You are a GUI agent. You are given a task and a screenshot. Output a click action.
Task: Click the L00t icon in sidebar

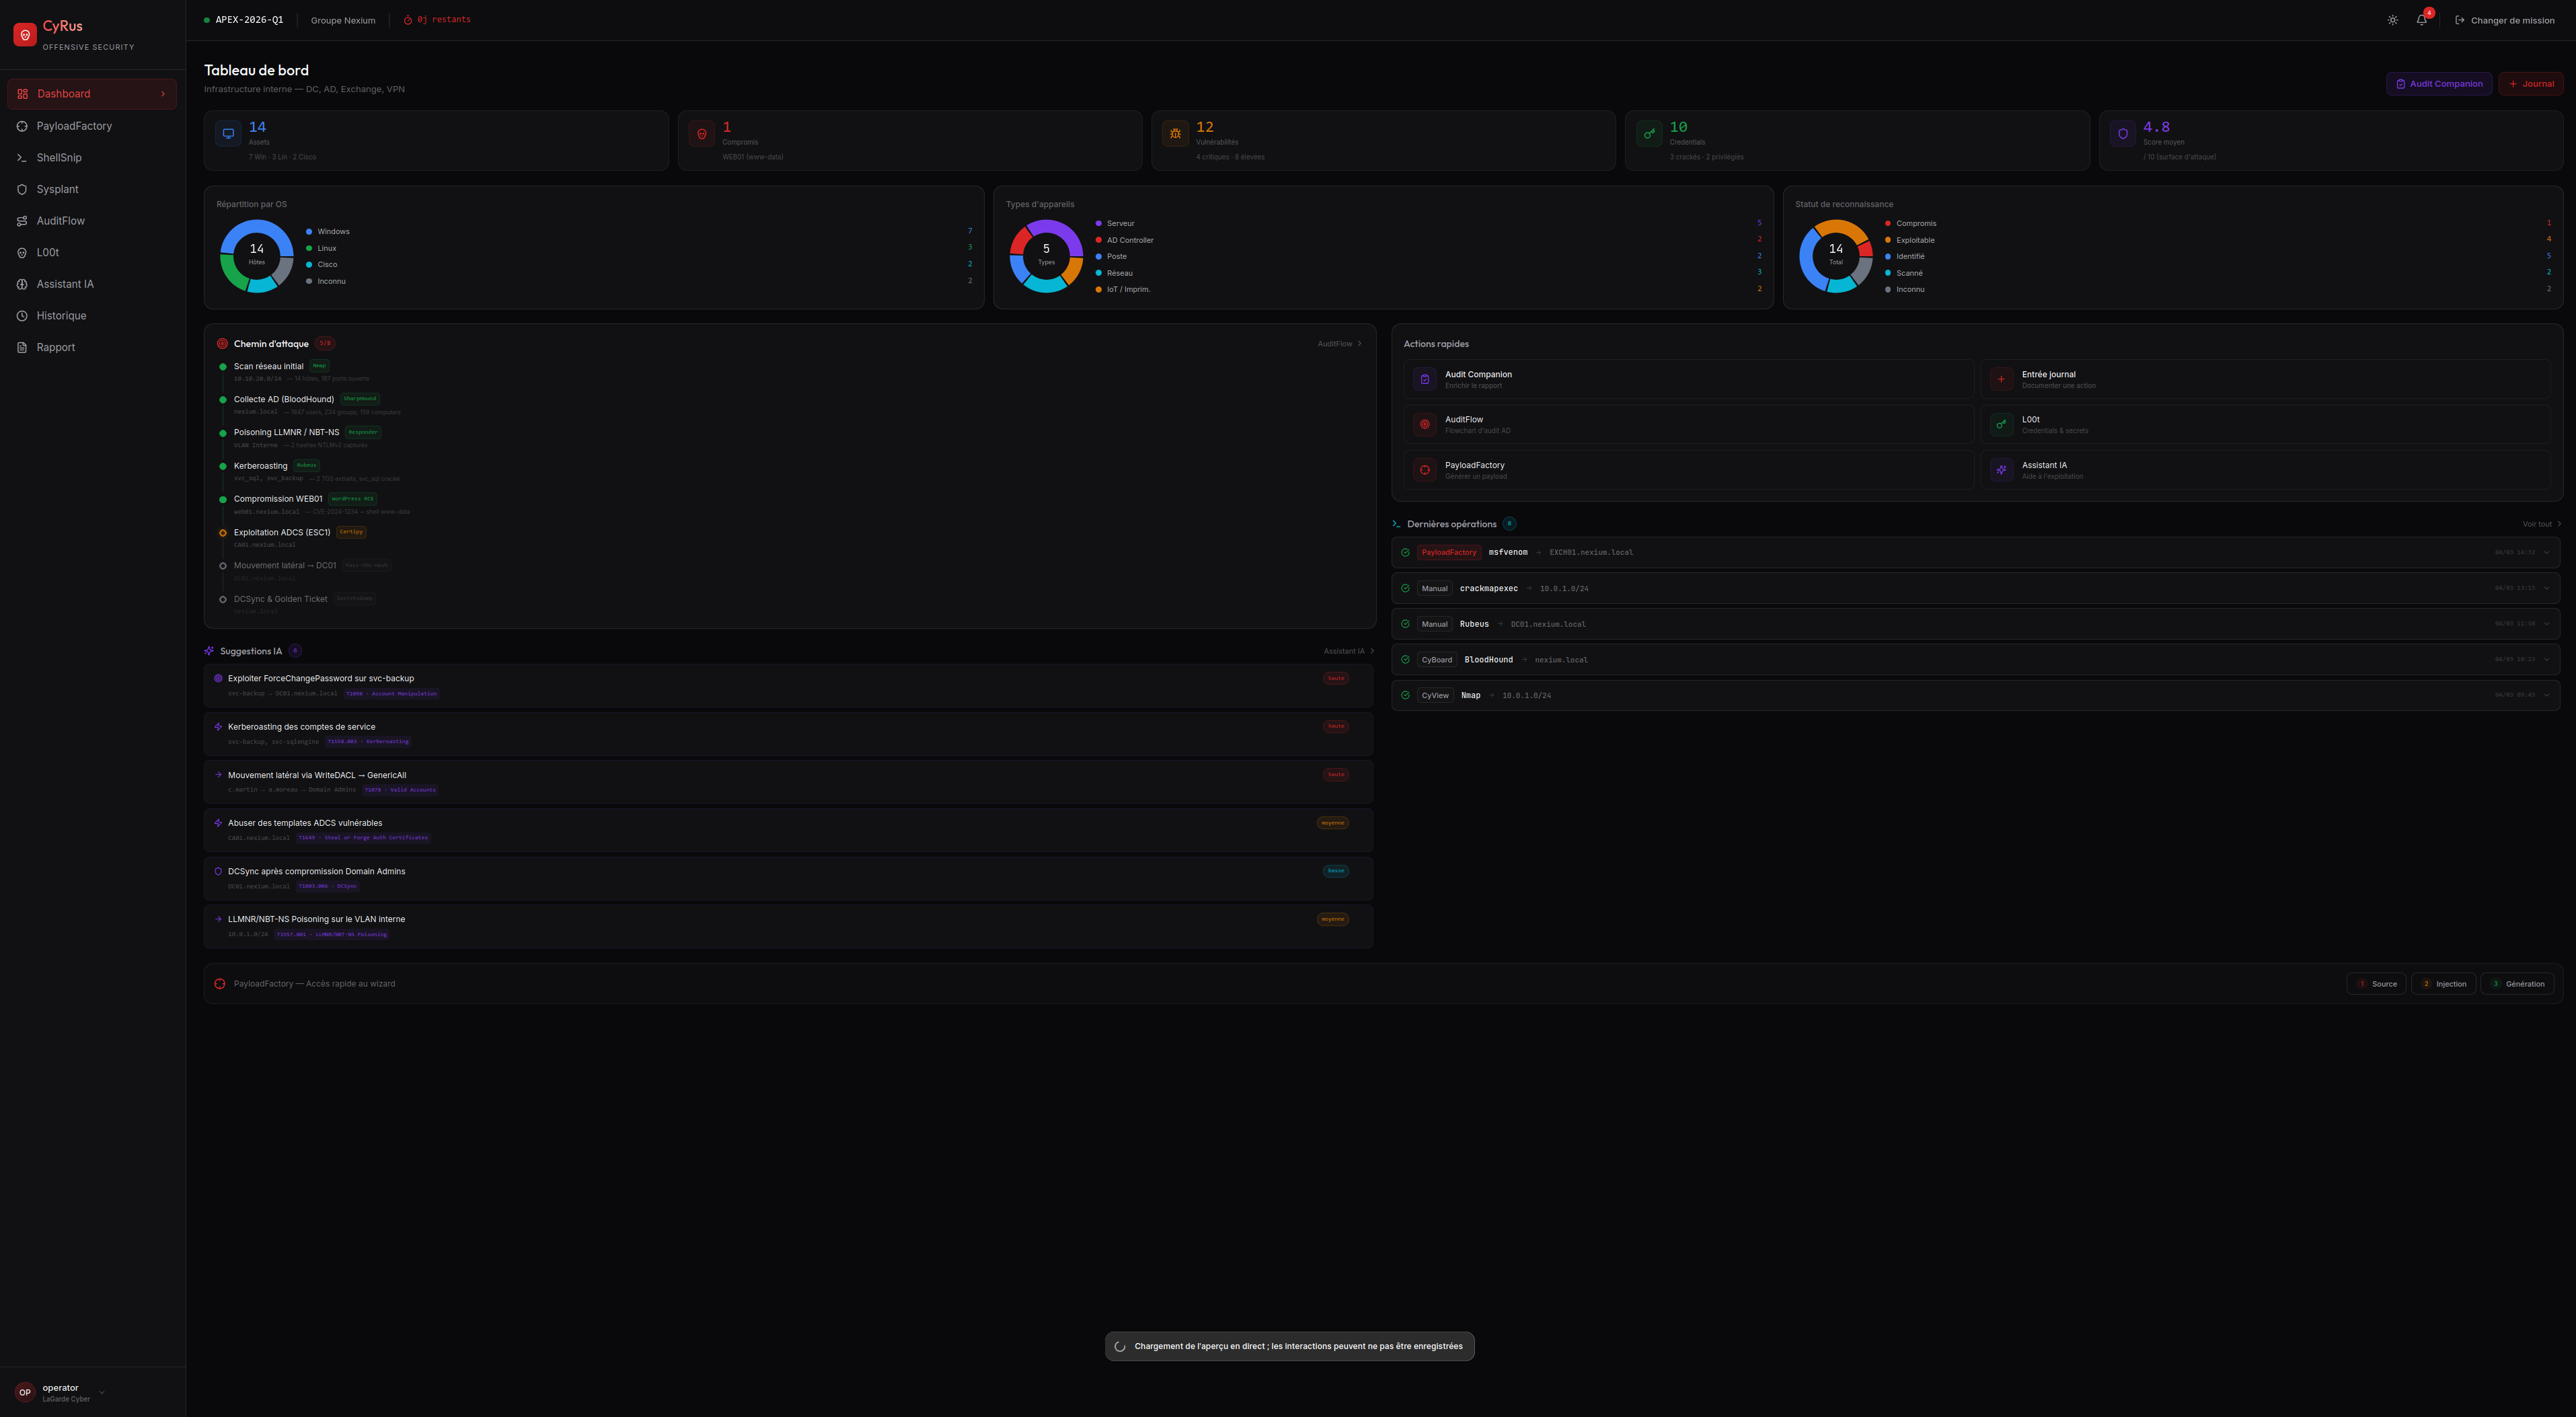(x=22, y=253)
